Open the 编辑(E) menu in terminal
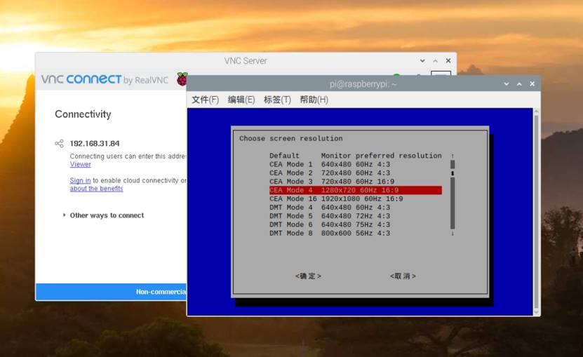 click(x=241, y=100)
